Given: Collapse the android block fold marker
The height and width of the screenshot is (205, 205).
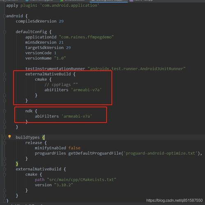Looking at the screenshot, I should (x=5, y=16).
